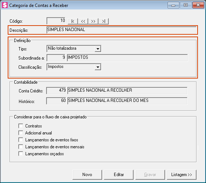The width and height of the screenshot is (206, 183).
Task: Open the Tipo dropdown arrow
Action: [98, 49]
